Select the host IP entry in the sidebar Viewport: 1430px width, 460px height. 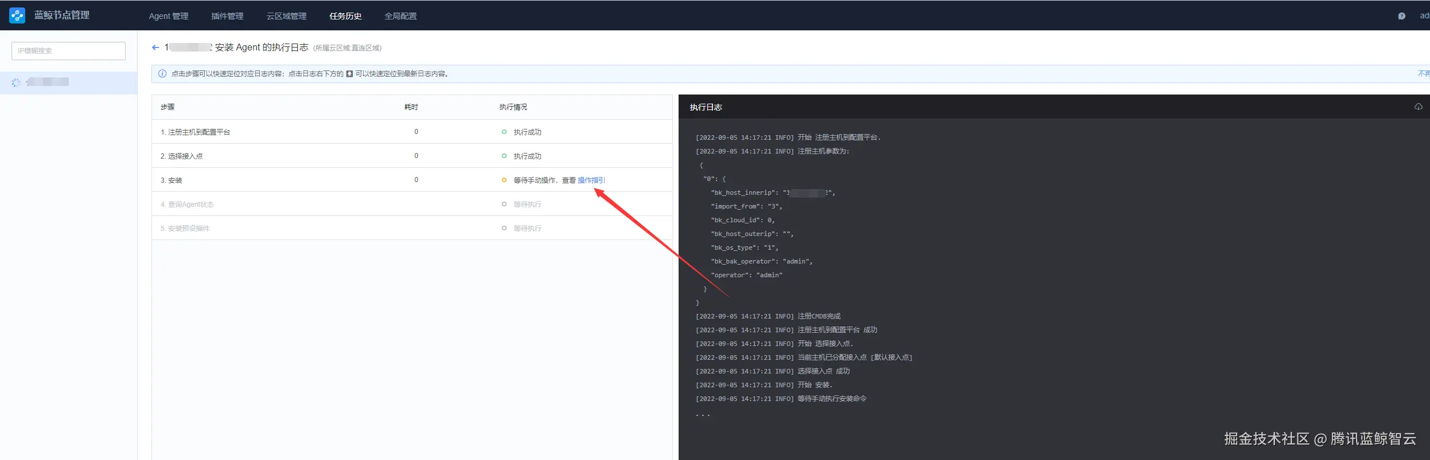tap(68, 82)
